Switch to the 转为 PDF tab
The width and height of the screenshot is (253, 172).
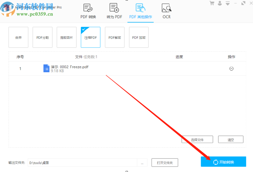point(114,11)
